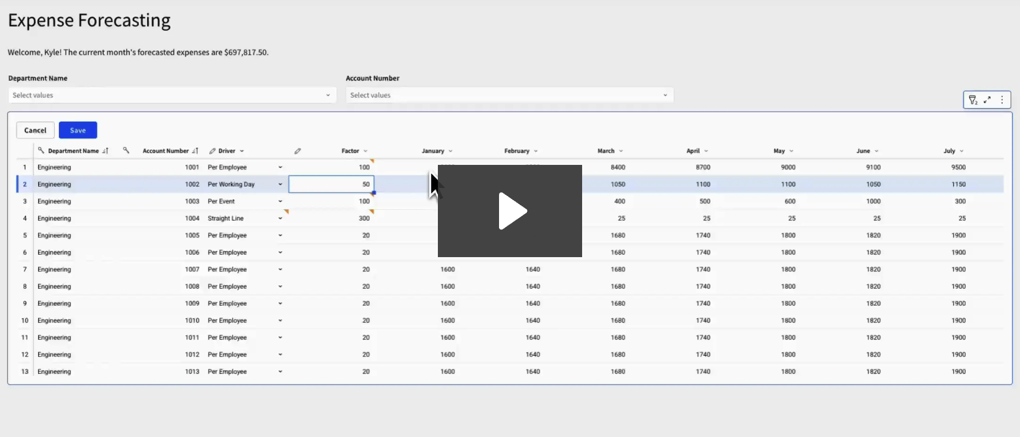Click February value 1640 for account 1007
The width and height of the screenshot is (1020, 437).
point(533,269)
